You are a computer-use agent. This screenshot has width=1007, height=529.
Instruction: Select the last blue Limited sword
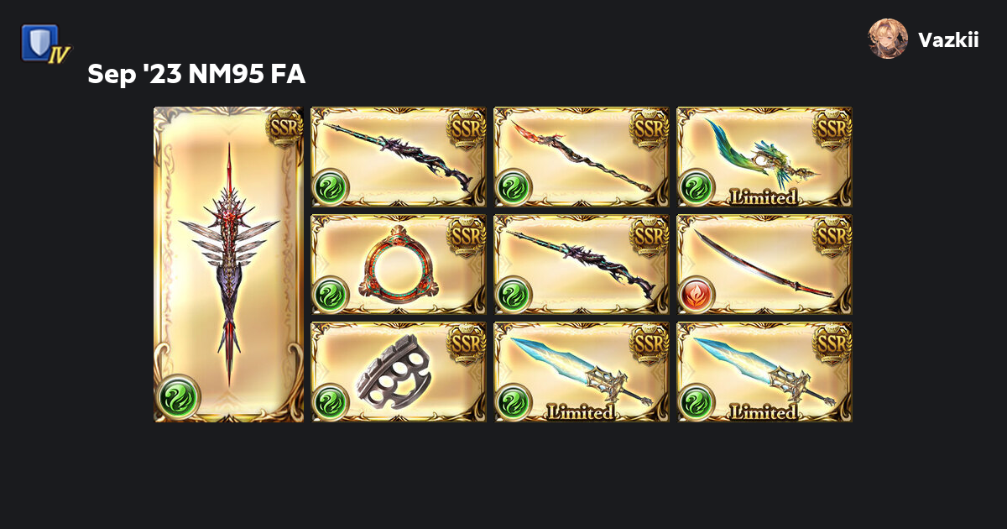[x=764, y=372]
